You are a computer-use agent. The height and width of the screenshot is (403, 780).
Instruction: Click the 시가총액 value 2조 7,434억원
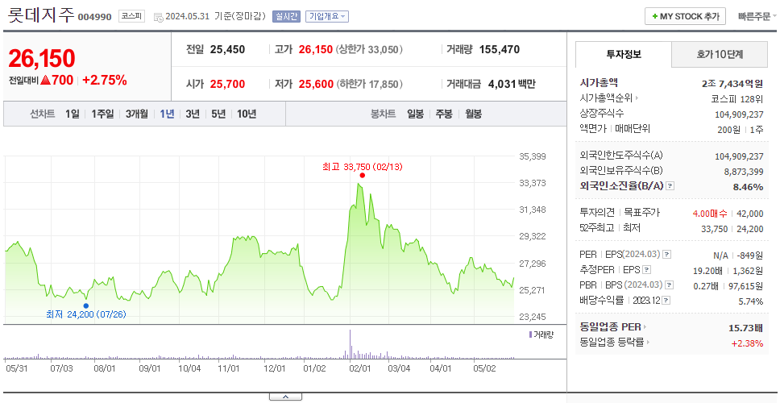tap(732, 84)
